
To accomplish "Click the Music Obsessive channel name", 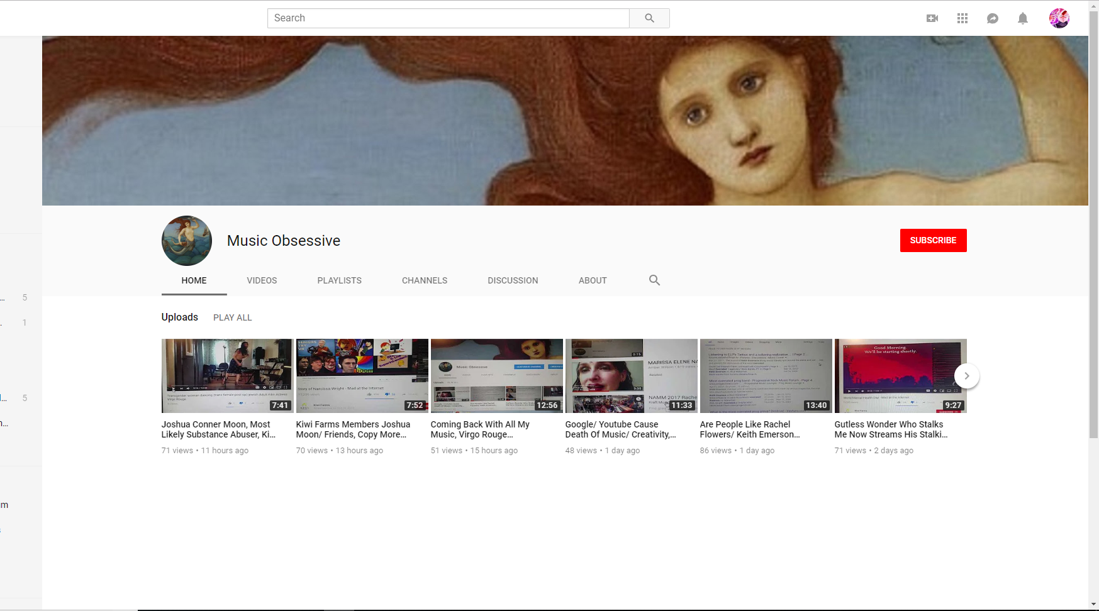I will (x=284, y=241).
